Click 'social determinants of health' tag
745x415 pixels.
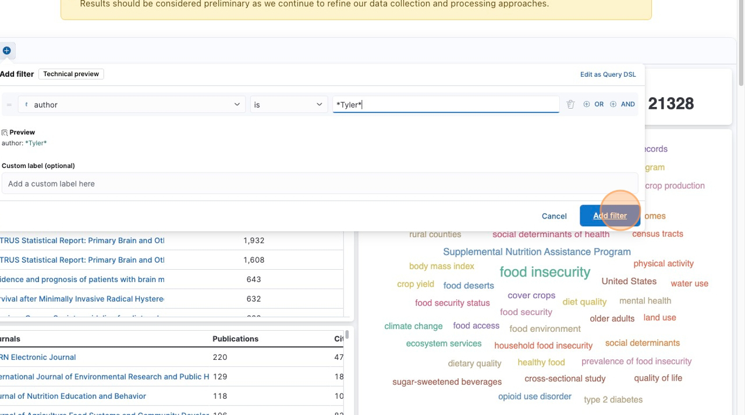(x=551, y=234)
